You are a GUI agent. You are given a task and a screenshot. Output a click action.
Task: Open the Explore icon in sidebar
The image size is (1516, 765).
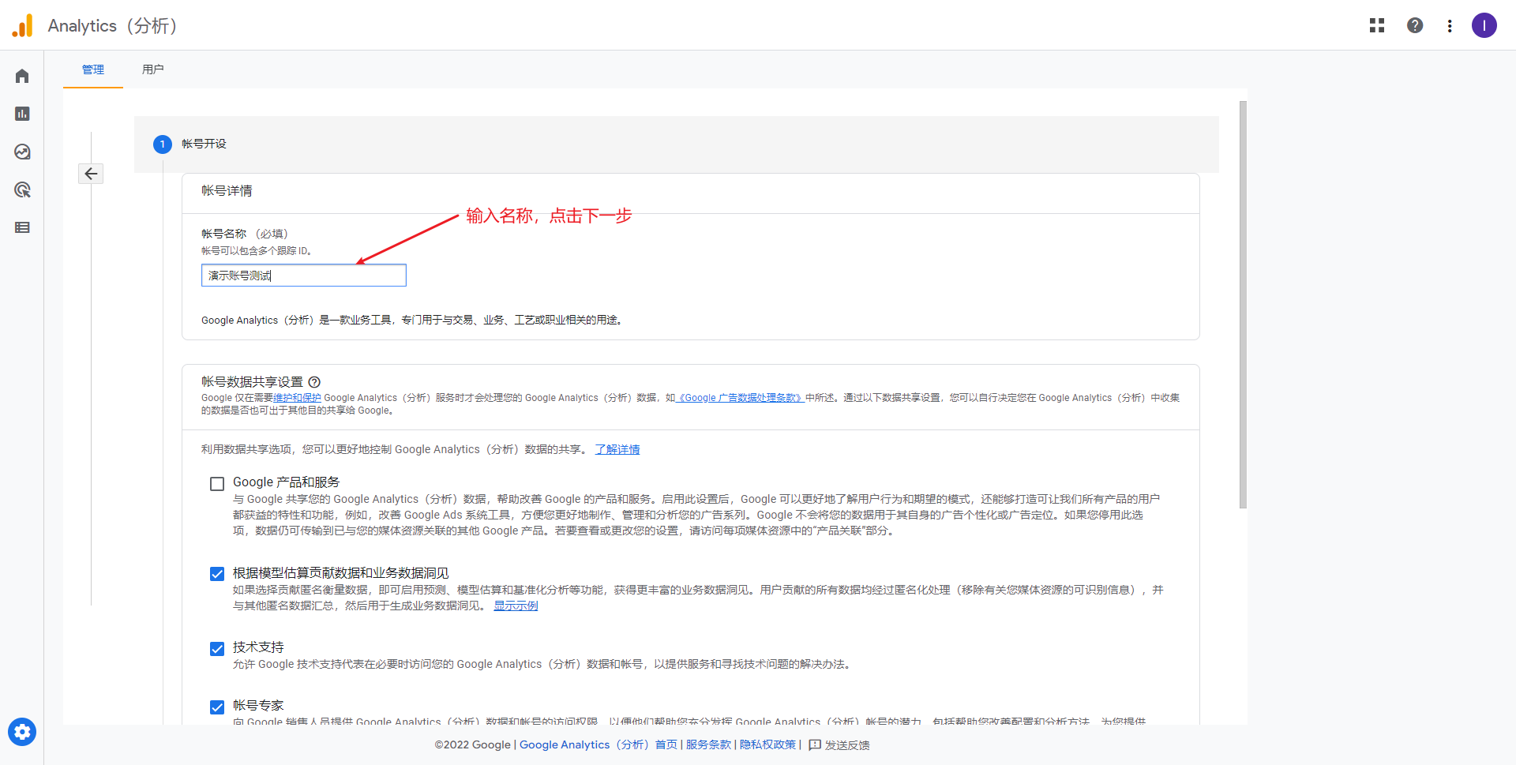coord(22,152)
